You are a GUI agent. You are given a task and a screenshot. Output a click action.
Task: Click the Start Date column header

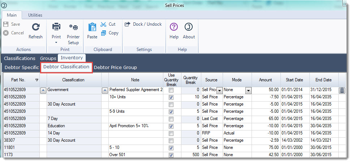click(295, 80)
